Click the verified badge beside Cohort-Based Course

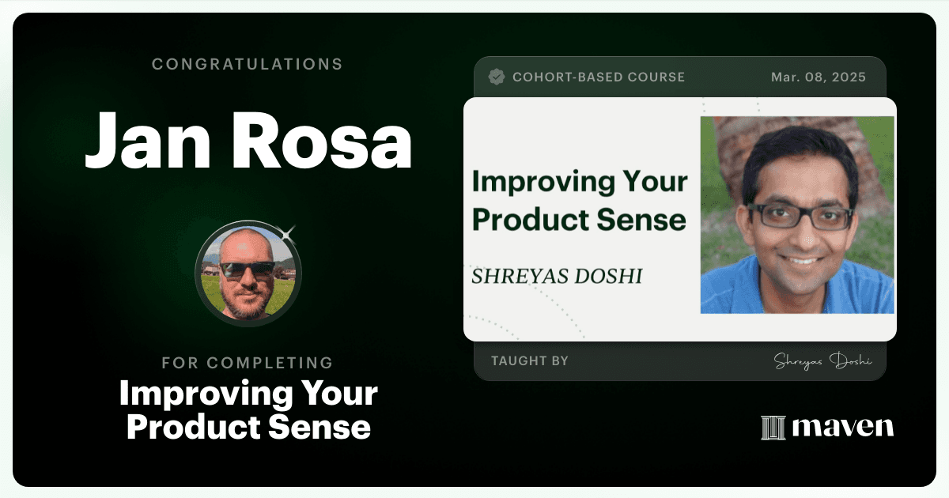tap(497, 77)
